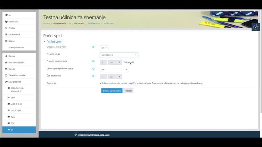The image size is (262, 147).
Task: Enable the Omogoči checkbox for enrolment duration
Action: [124, 62]
